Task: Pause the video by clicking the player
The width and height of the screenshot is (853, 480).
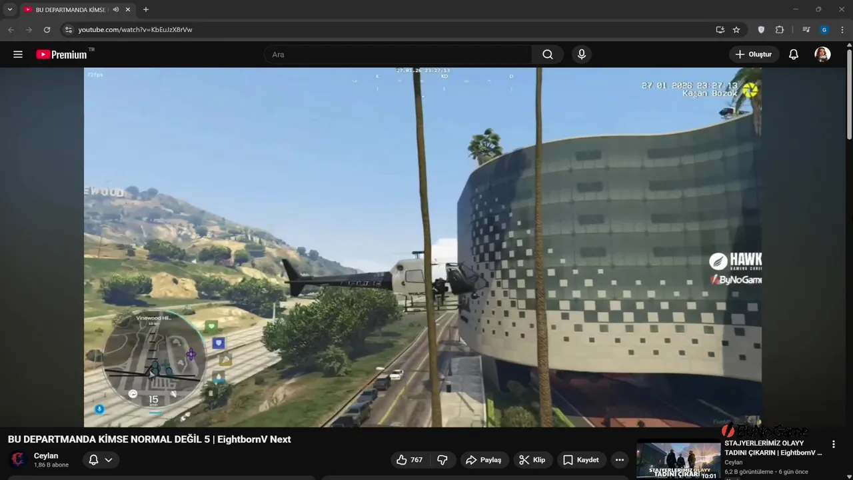Action: coord(423,247)
